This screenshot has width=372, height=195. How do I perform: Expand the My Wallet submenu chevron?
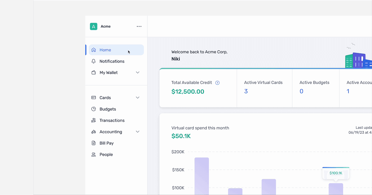tap(138, 72)
